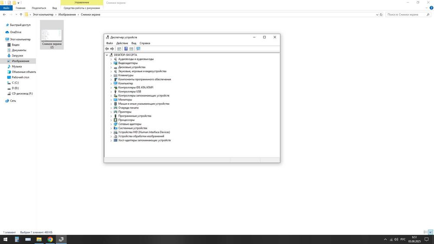Screen dimensions: 434x244
Task: Click the volume icon in system tray
Action: 396,240
